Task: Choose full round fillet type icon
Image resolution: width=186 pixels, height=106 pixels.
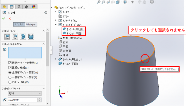Action: click(x=31, y=36)
